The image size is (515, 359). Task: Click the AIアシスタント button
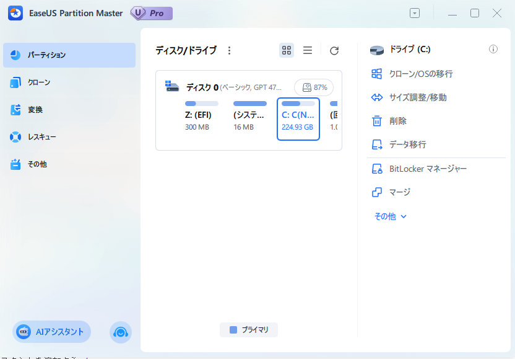coord(51,332)
